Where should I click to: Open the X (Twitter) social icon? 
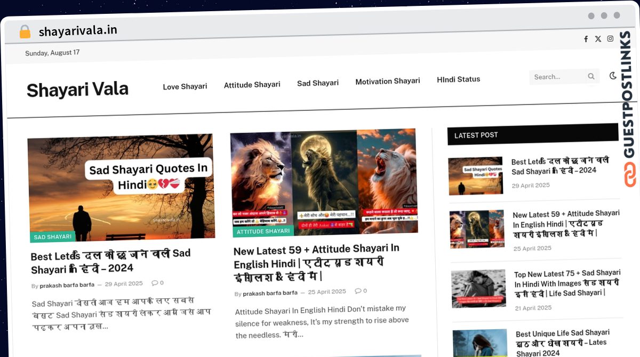pos(598,39)
